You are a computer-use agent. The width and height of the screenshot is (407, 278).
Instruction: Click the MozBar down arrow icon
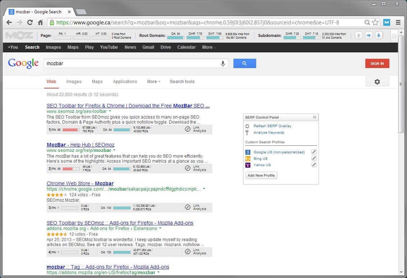[379, 35]
